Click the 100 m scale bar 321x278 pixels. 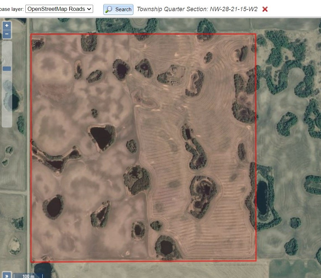point(28,276)
